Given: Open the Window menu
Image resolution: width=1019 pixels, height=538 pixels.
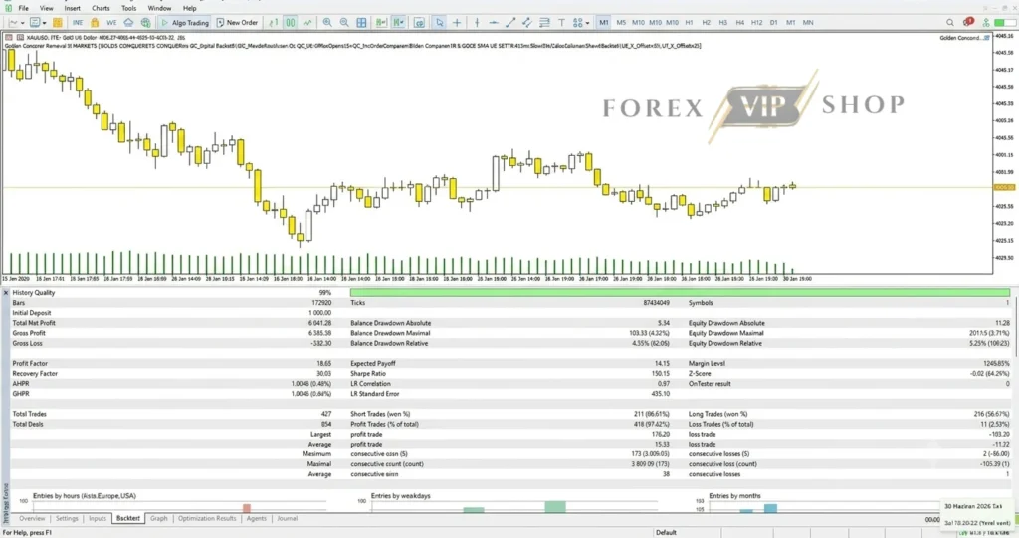Looking at the screenshot, I should [159, 8].
